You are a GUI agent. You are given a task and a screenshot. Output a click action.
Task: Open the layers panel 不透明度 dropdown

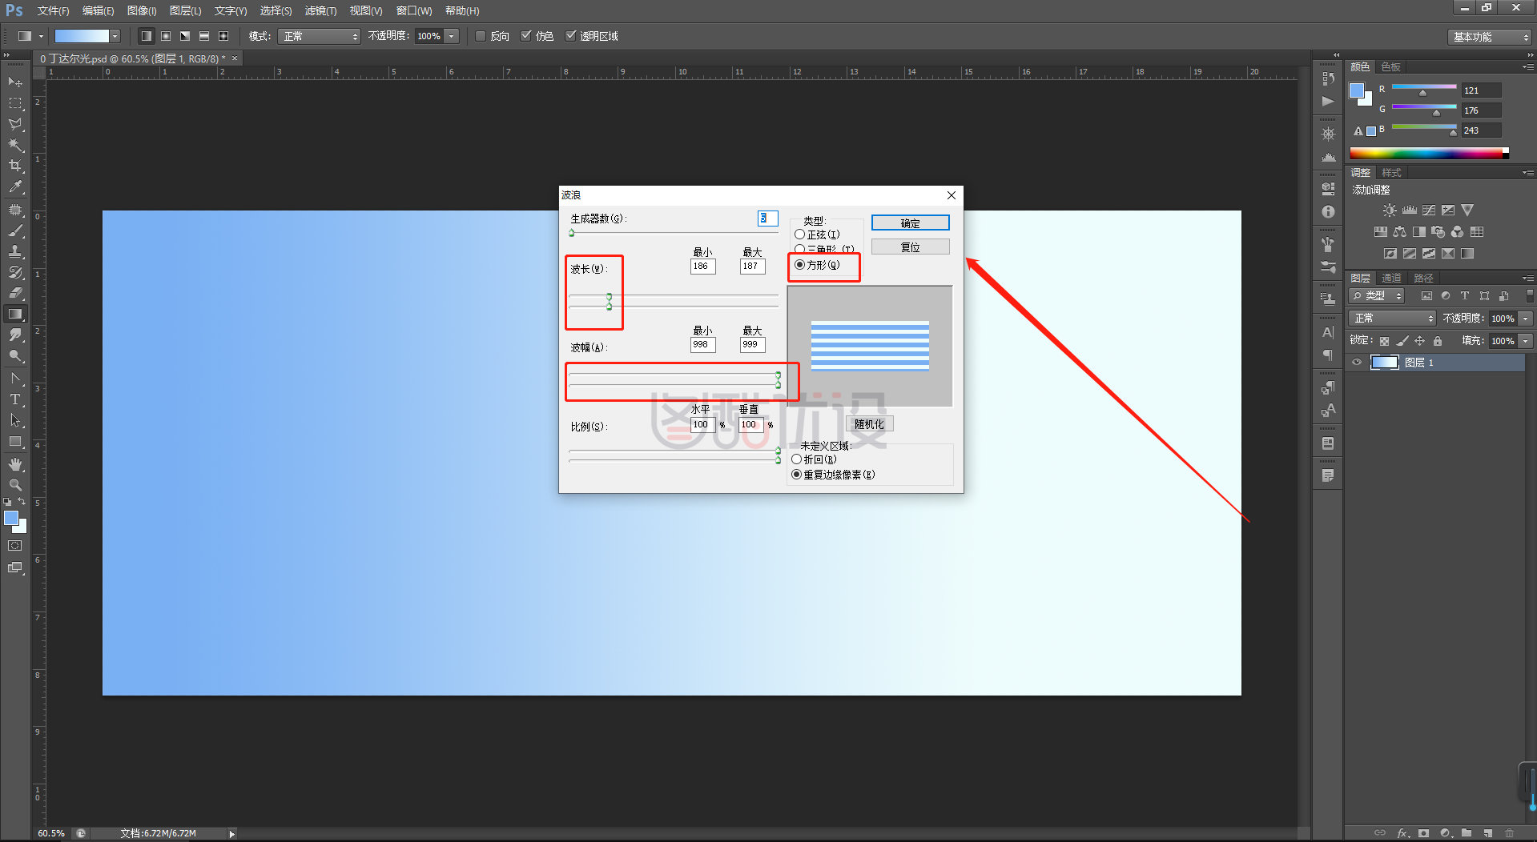pyautogui.click(x=1526, y=319)
